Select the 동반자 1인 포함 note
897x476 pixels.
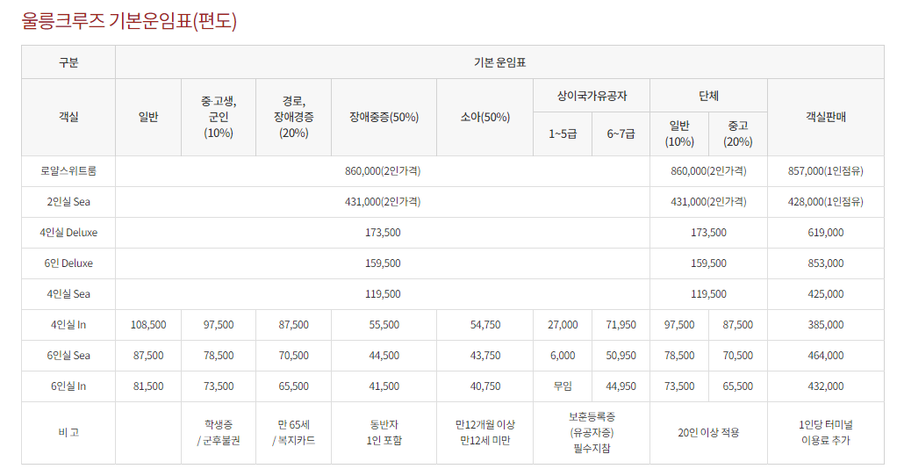coord(384,432)
